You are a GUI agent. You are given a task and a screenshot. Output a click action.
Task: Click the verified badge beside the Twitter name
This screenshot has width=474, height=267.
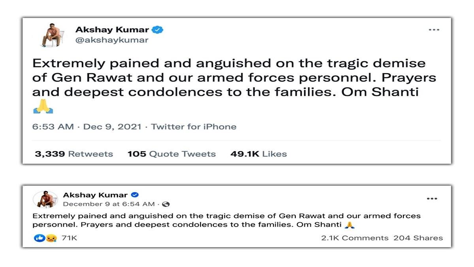click(158, 30)
